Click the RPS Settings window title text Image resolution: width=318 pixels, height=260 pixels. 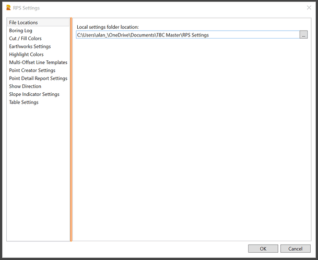click(27, 8)
